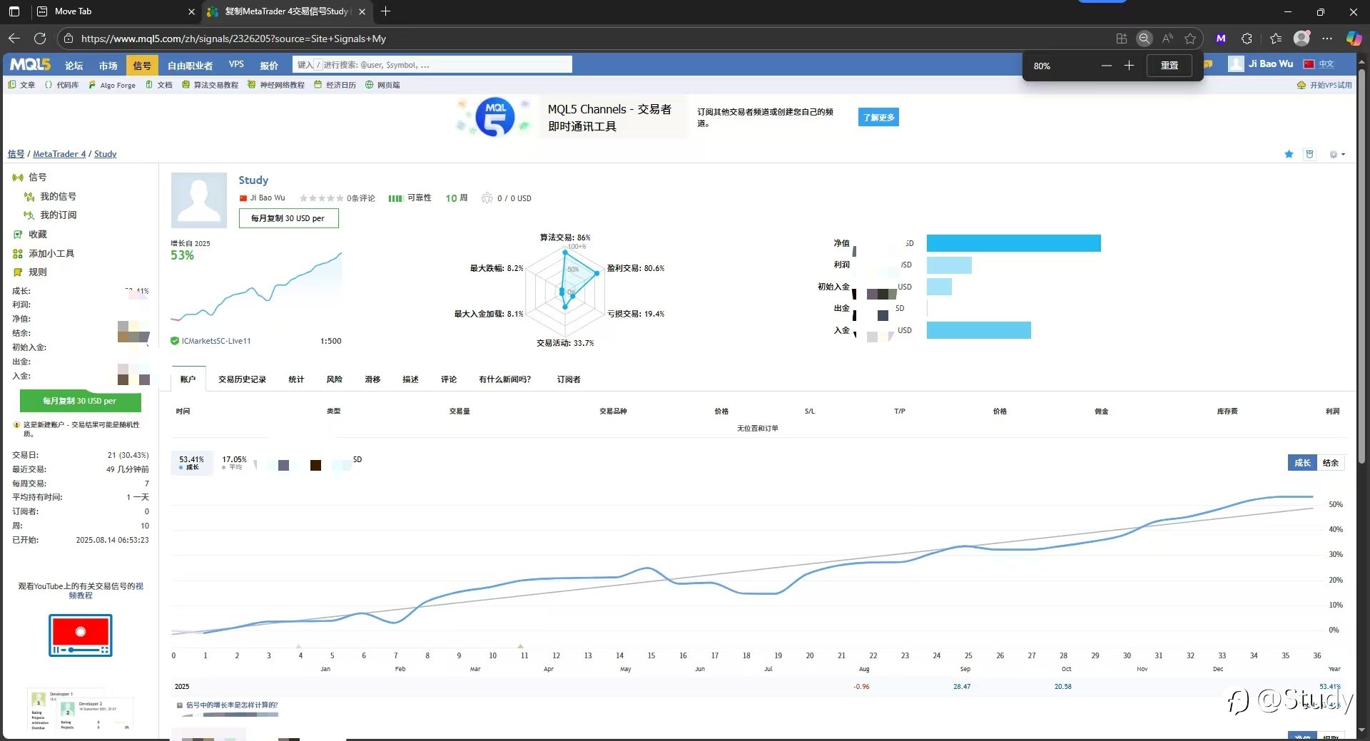
Task: Expand the gear settings dropdown
Action: (1336, 154)
